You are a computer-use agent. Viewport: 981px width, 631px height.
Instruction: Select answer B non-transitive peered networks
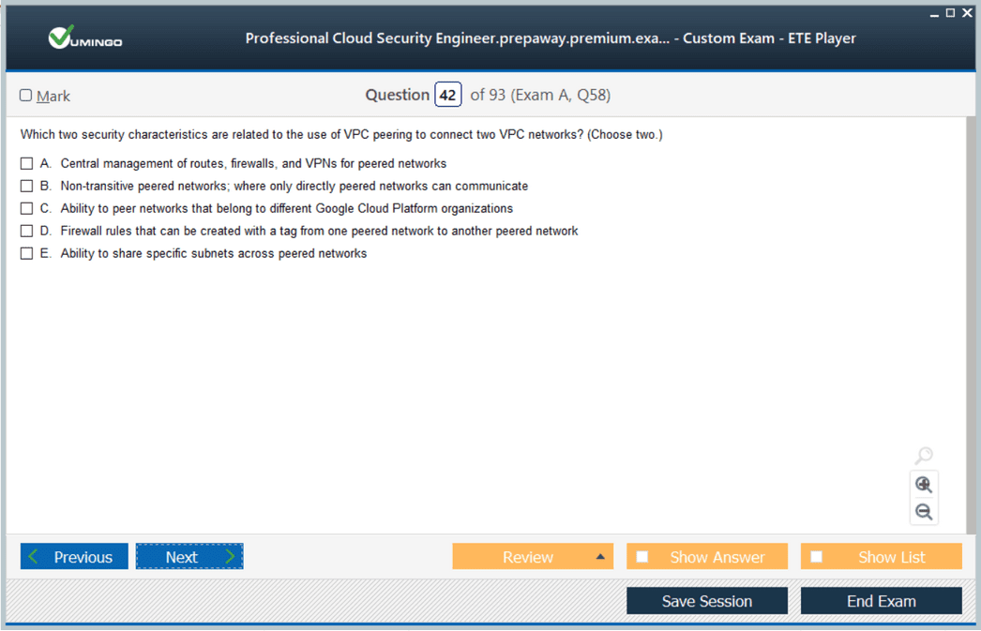pyautogui.click(x=26, y=187)
